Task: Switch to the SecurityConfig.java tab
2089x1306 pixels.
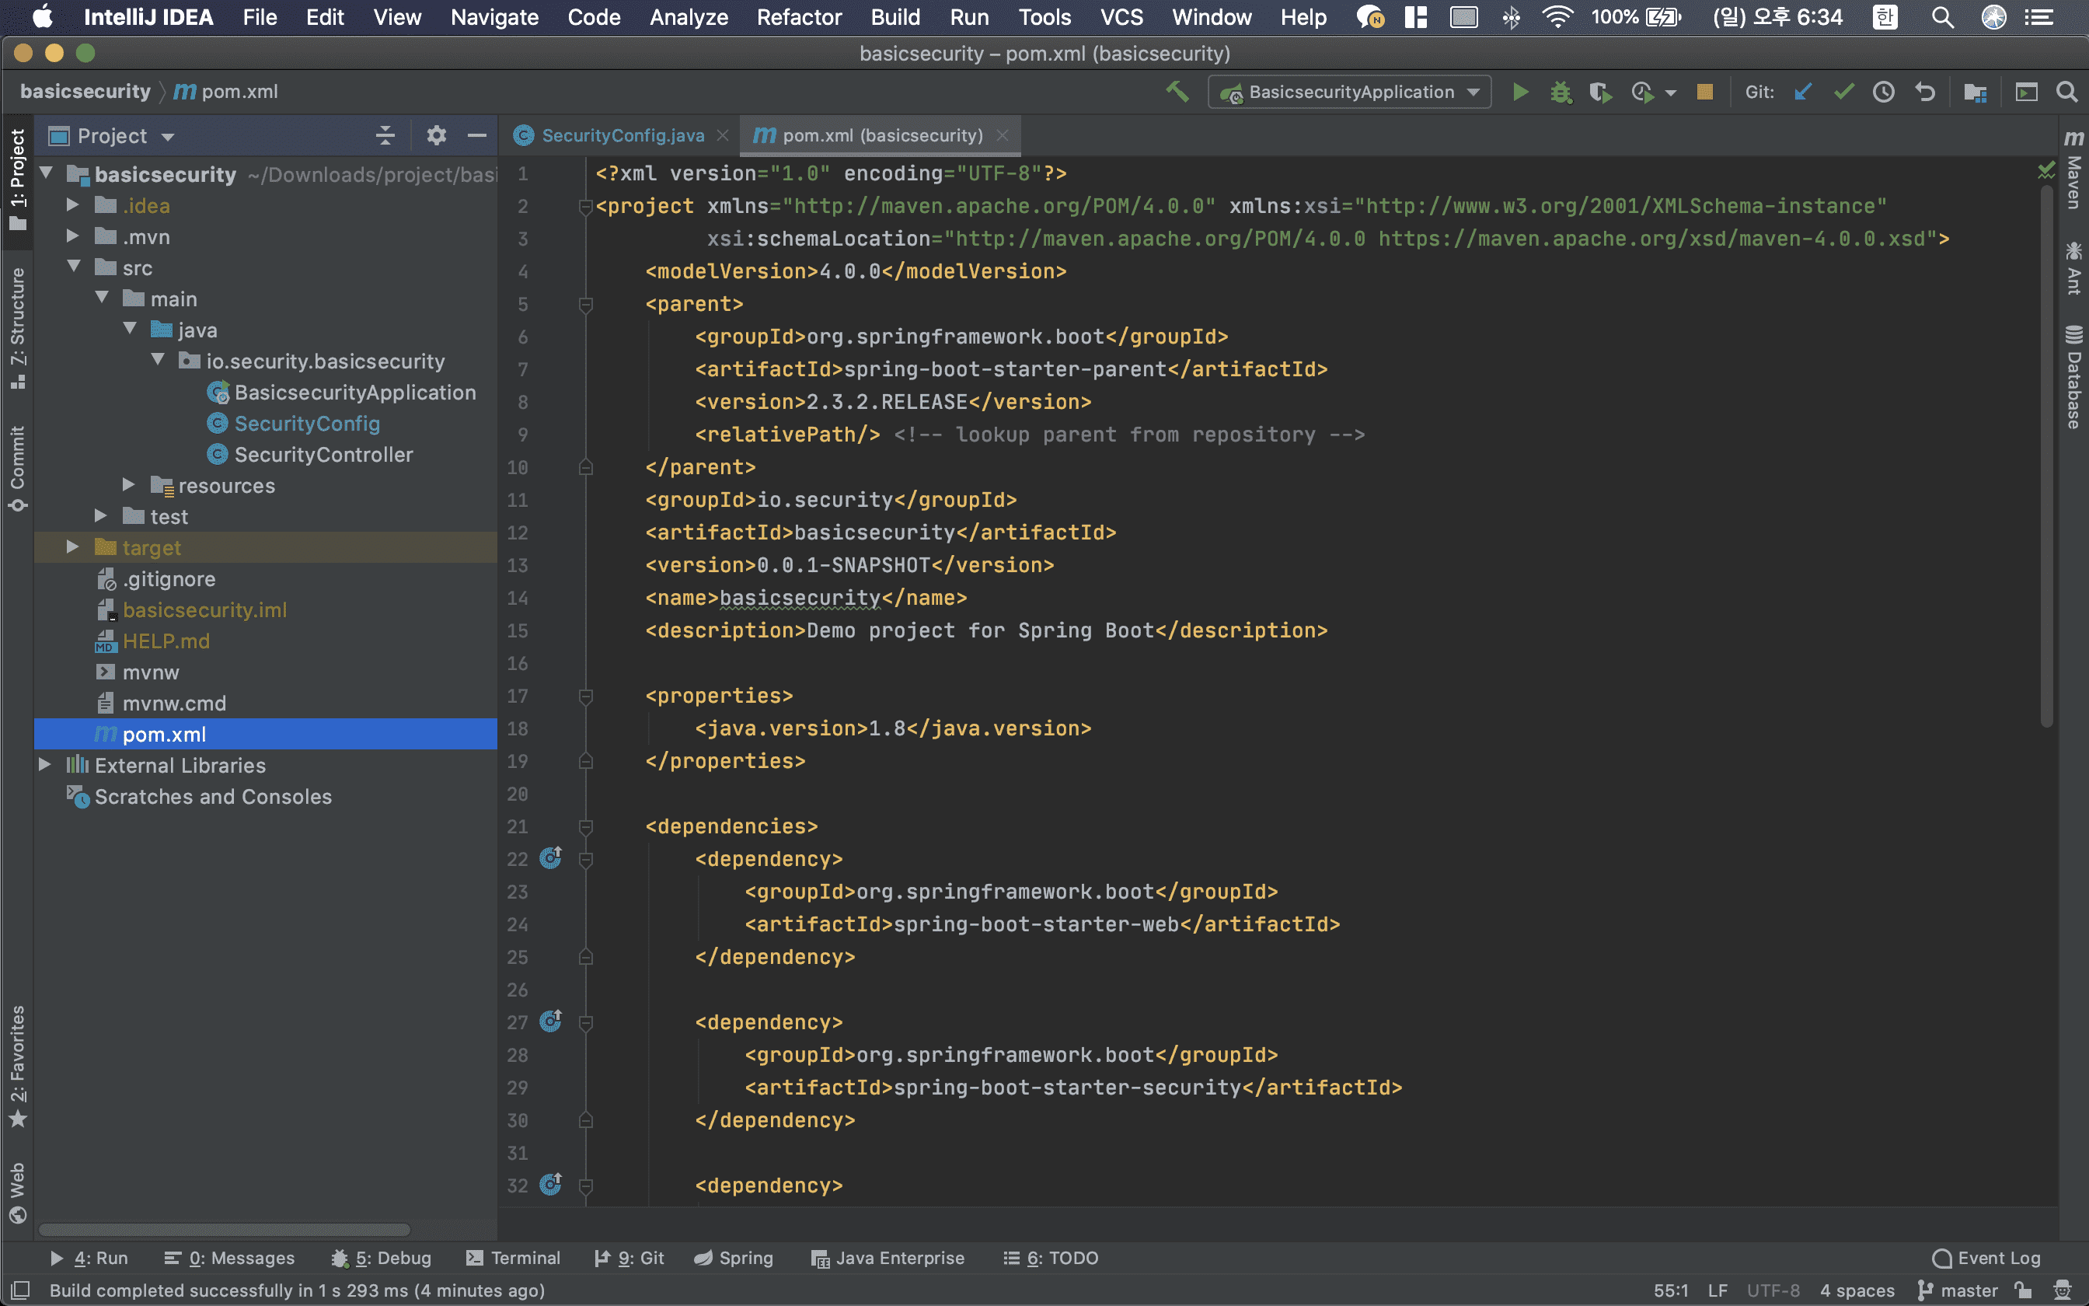Action: point(622,135)
